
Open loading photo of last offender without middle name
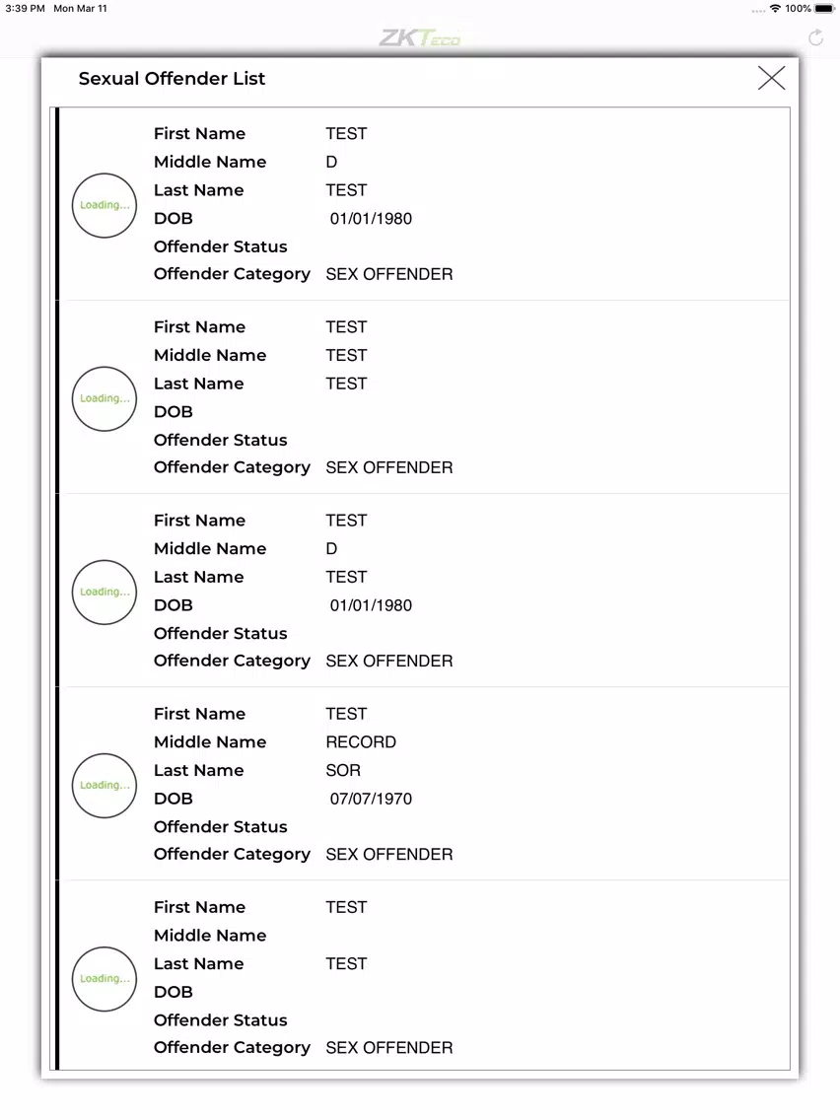(105, 979)
